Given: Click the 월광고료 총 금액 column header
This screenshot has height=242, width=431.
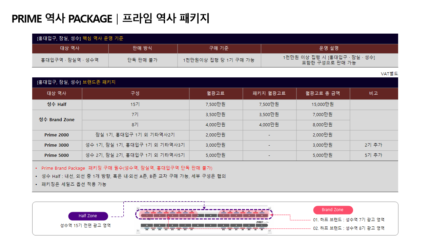Looking at the screenshot, I should point(323,93).
